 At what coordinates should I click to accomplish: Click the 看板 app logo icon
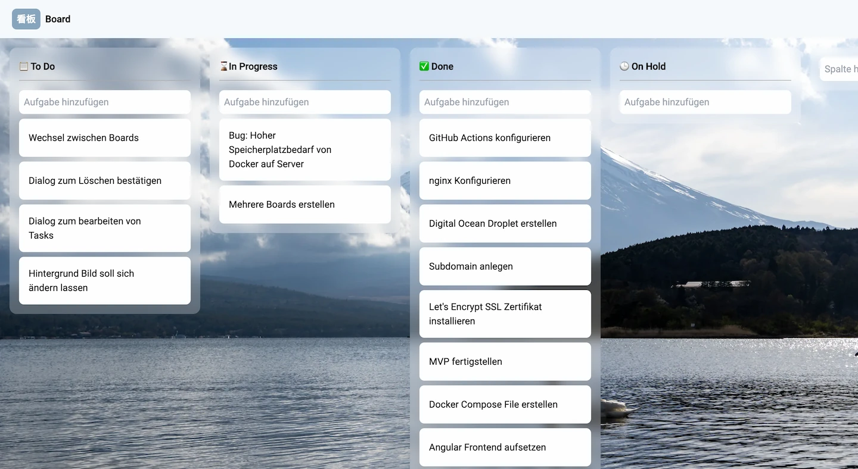[x=25, y=18]
